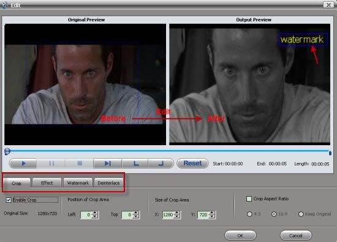Click the Edit window title icon
337x242 pixels.
click(x=4, y=5)
